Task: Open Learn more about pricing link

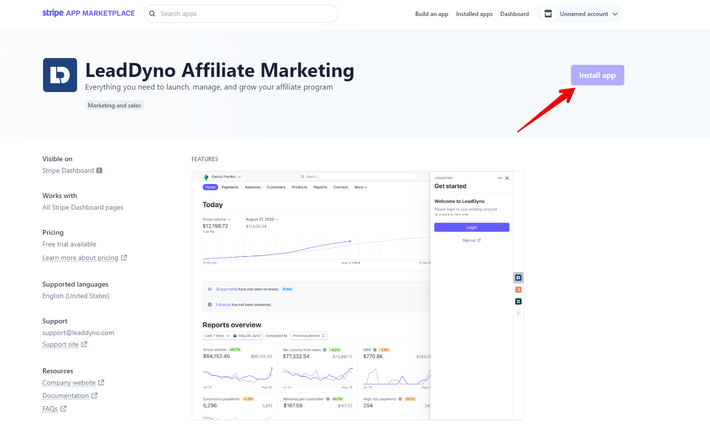Action: coord(80,258)
